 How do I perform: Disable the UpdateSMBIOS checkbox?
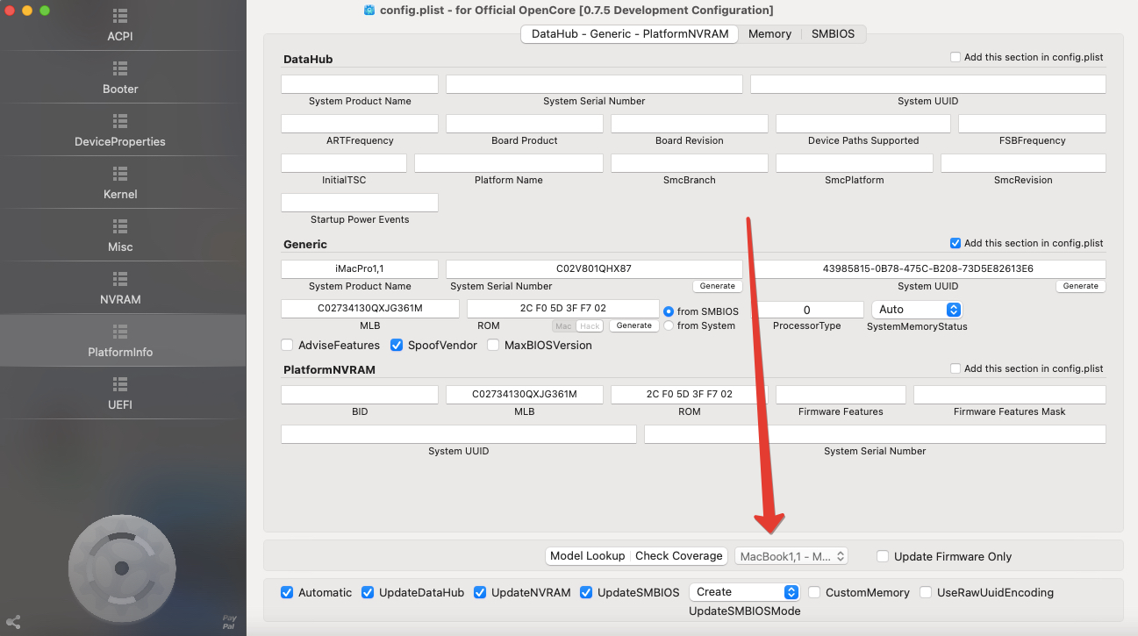[586, 592]
